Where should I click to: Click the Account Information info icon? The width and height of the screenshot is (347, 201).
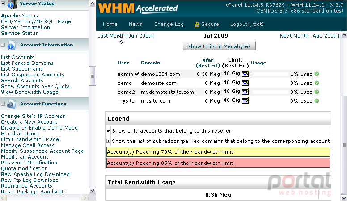[12, 45]
